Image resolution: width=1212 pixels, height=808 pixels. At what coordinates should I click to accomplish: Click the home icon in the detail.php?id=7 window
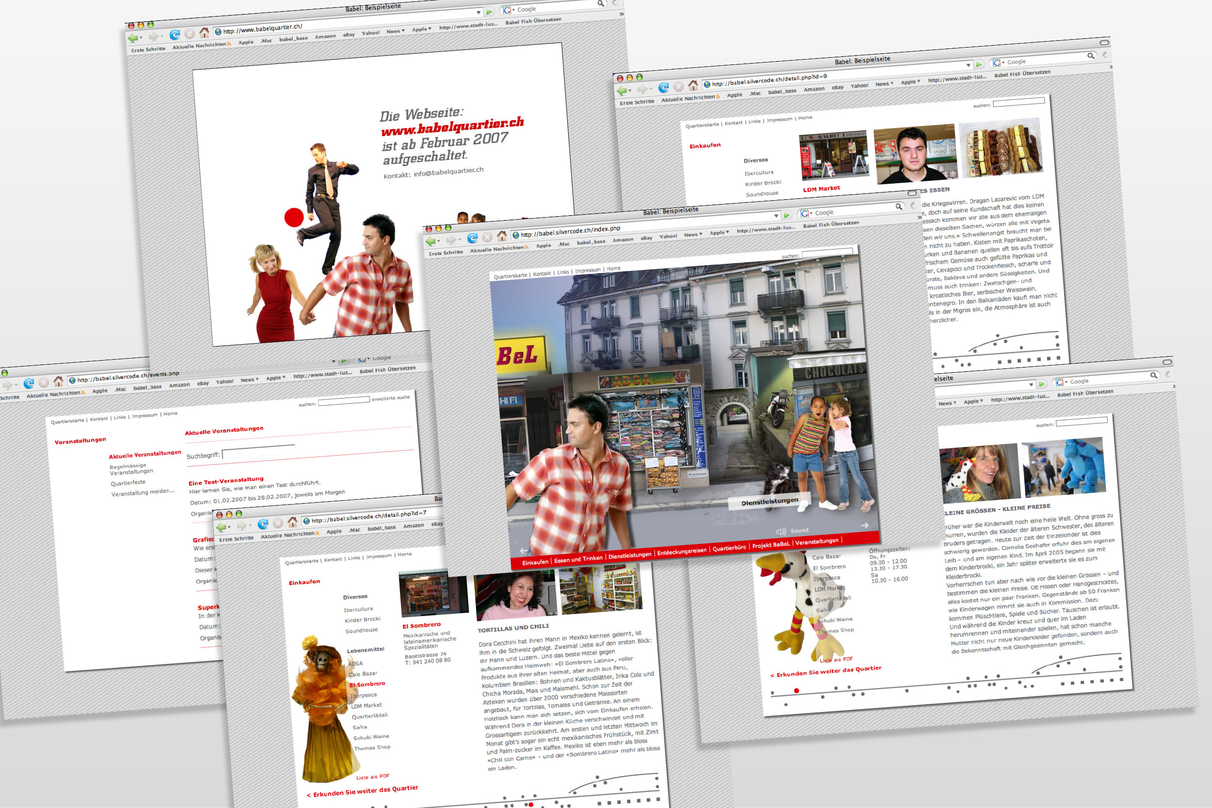pyautogui.click(x=293, y=523)
